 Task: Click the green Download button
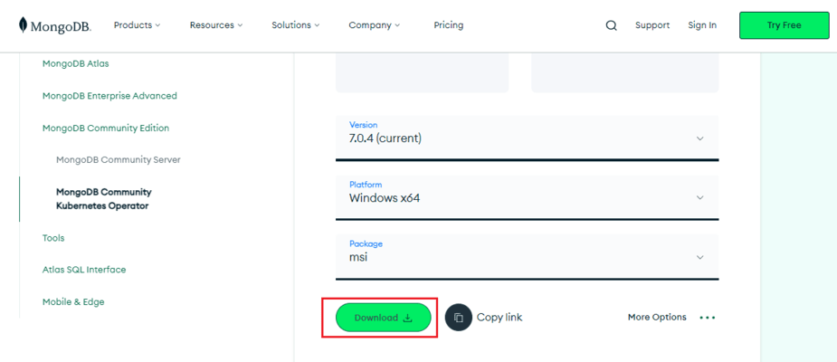coord(383,318)
